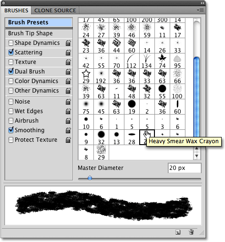Screen dimensions: 225x242
Task: Collapse the panel with double arrows
Action: 202,3
